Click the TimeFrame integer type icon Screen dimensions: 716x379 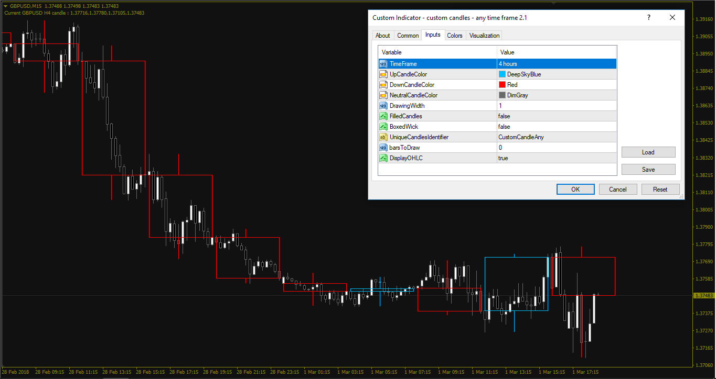pyautogui.click(x=383, y=64)
